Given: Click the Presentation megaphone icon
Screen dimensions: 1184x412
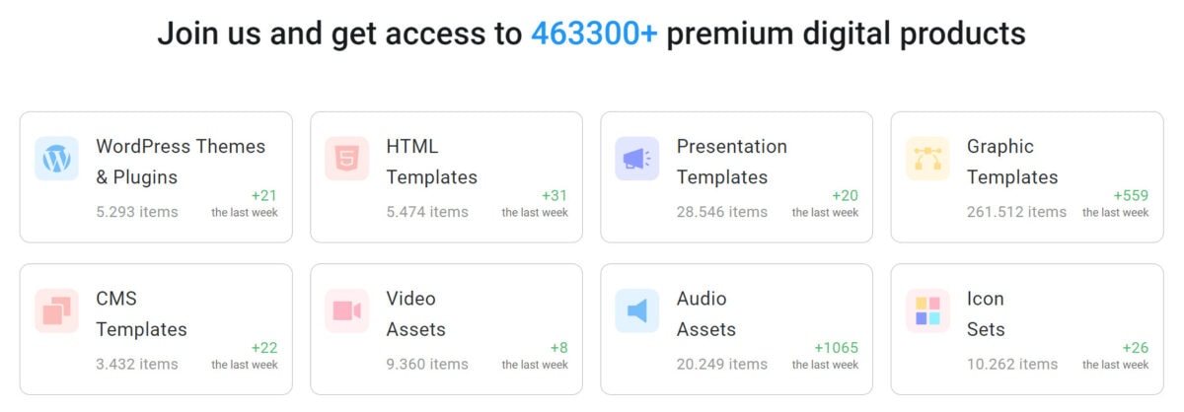Looking at the screenshot, I should (636, 159).
